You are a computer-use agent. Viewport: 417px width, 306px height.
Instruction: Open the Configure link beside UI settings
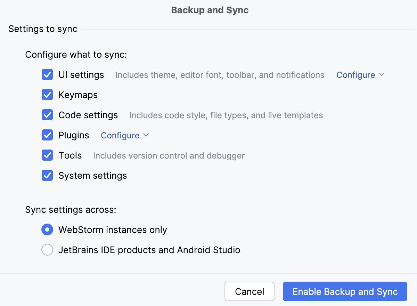355,75
